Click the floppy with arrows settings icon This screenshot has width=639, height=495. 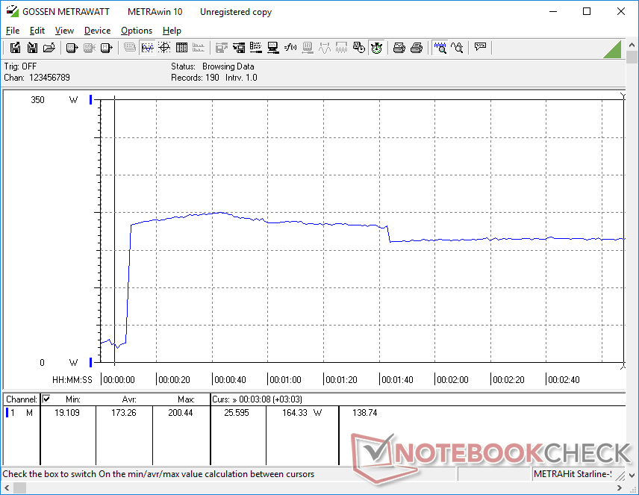pyautogui.click(x=239, y=48)
